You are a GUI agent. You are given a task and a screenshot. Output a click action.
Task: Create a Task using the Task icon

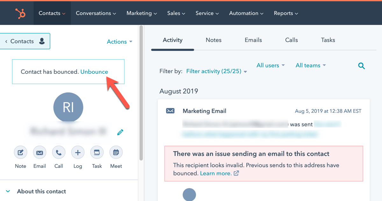(97, 152)
